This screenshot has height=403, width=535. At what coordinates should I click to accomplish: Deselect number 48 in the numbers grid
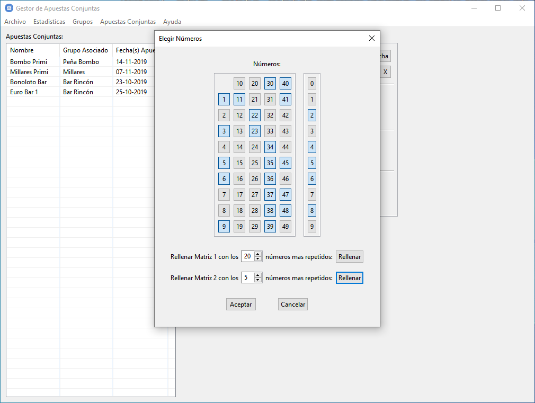[286, 211]
